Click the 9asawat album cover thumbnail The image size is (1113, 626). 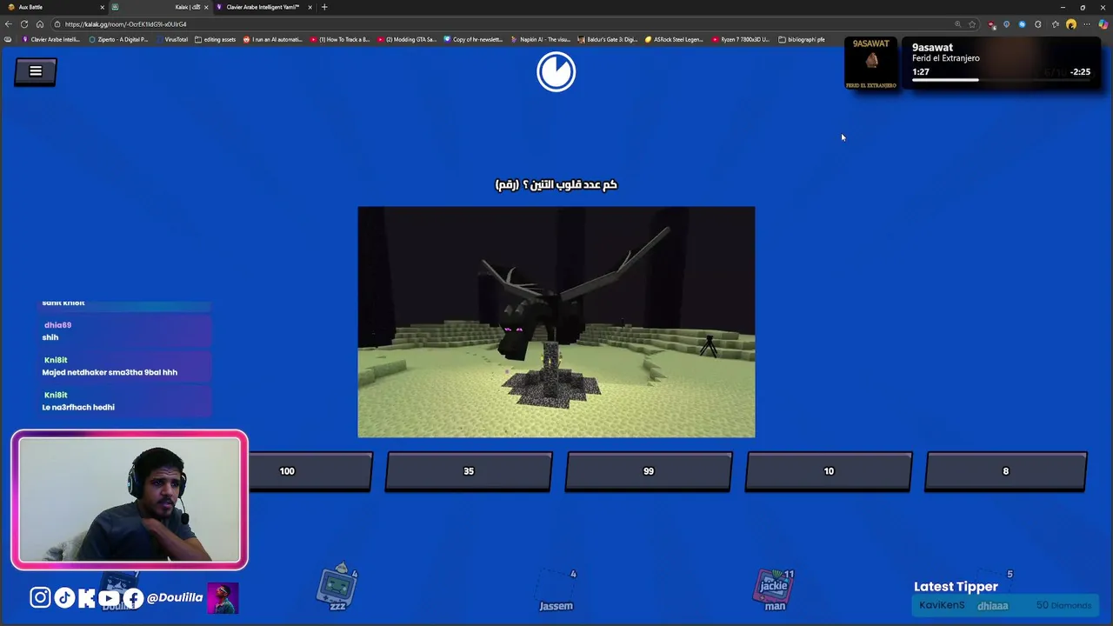point(871,63)
